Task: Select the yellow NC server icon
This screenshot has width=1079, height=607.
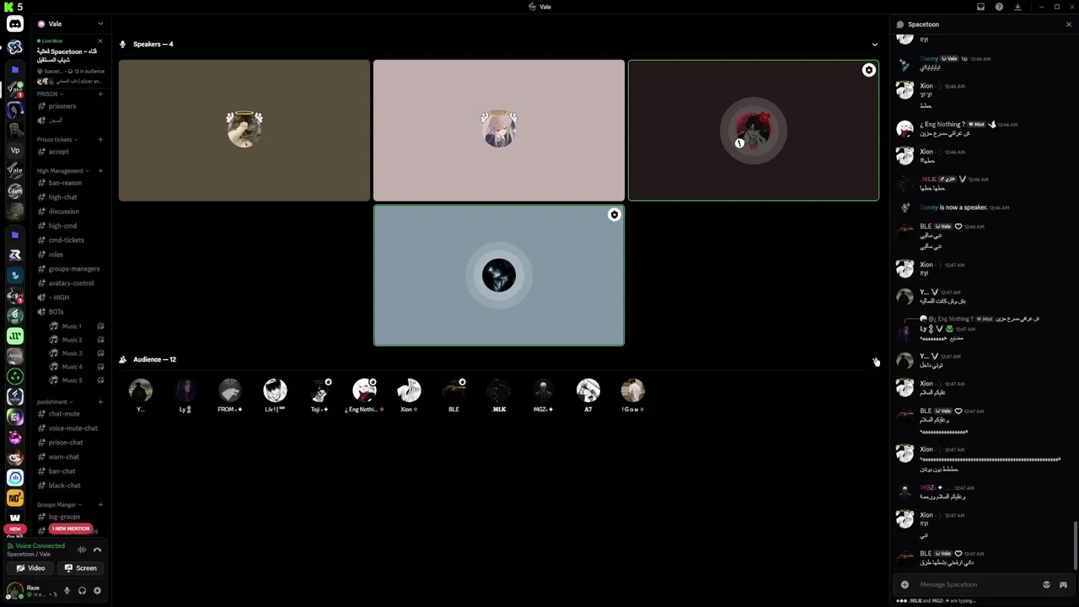Action: coord(15,498)
